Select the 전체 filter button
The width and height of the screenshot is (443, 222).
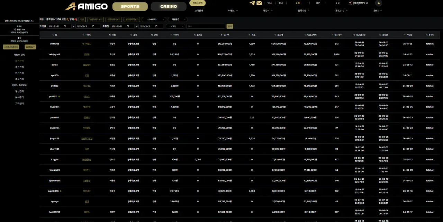click(82, 19)
